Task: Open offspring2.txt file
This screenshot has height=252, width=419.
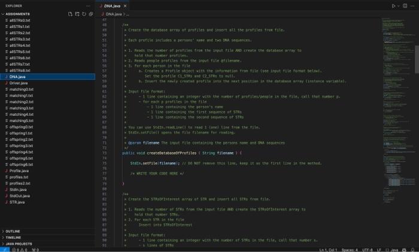Action: 47,139
